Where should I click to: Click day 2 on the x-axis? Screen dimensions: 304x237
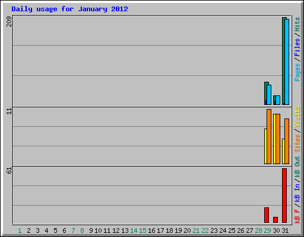point(28,230)
